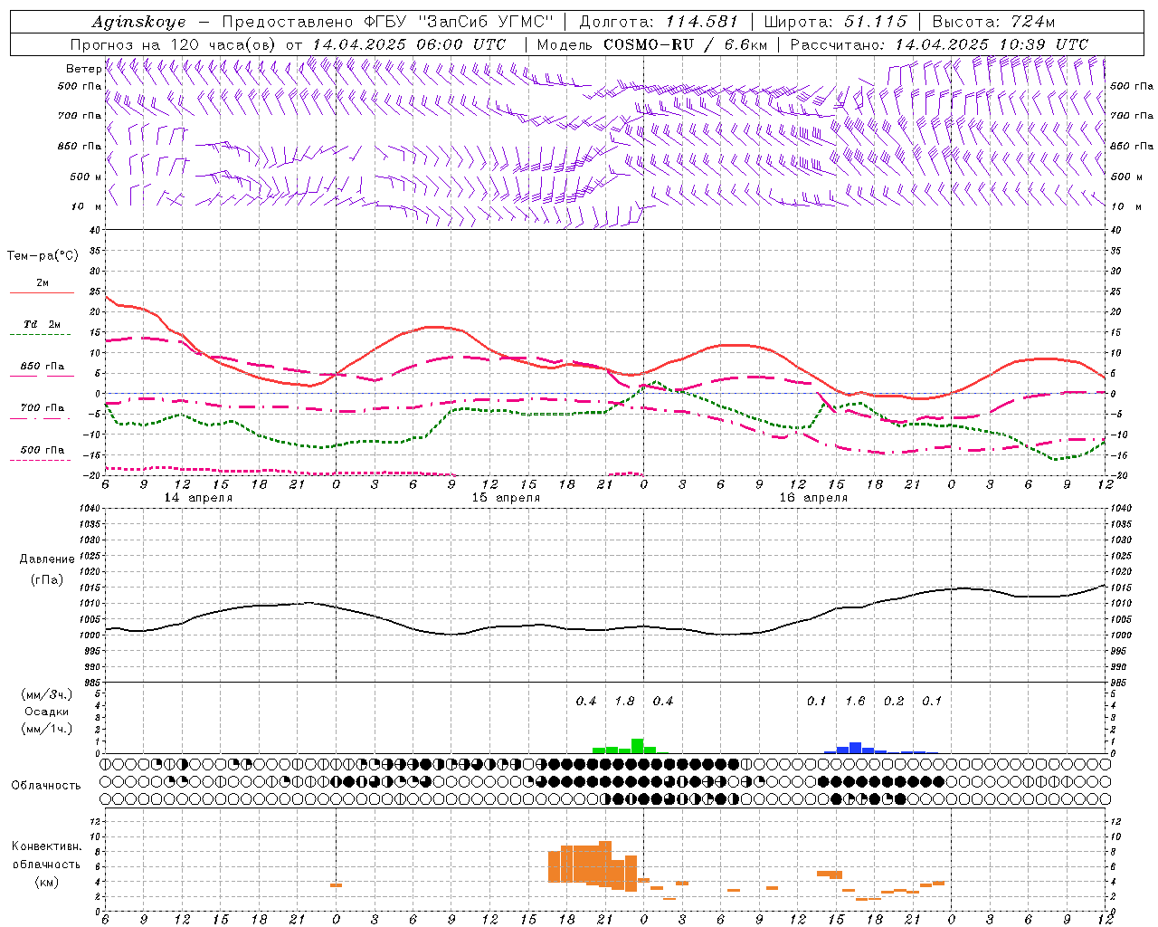Click the "(км)" convective cloud unit label
1158x927 pixels.
coord(47,882)
